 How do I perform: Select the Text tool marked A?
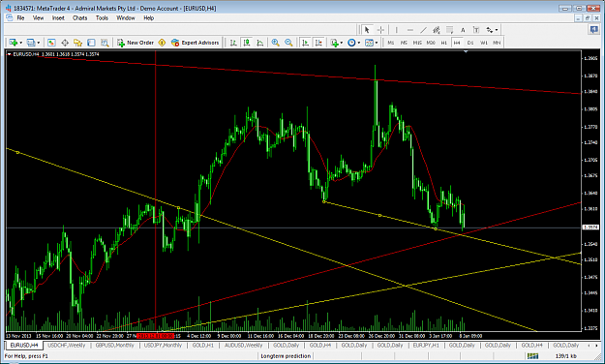pyautogui.click(x=463, y=30)
